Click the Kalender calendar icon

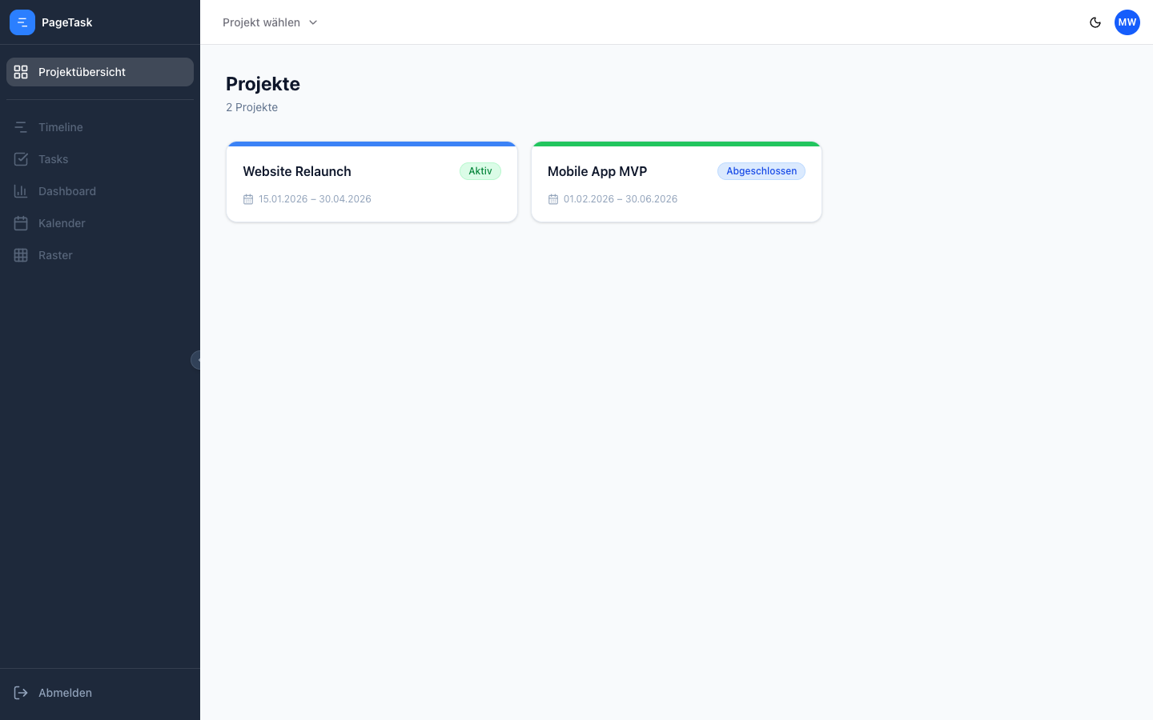click(x=21, y=223)
